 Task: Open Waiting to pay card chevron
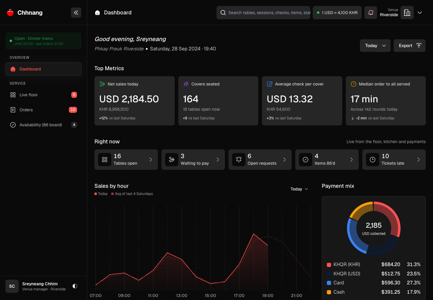pyautogui.click(x=218, y=160)
